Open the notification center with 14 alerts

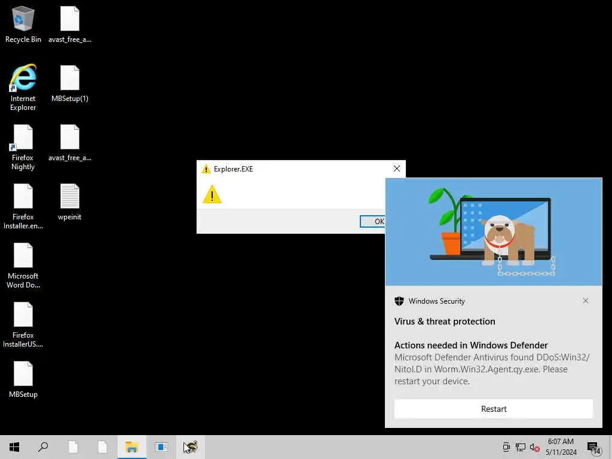point(594,448)
